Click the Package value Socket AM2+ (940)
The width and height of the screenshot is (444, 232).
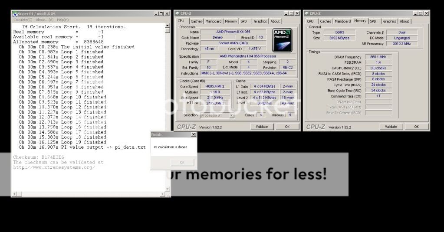coord(234,43)
